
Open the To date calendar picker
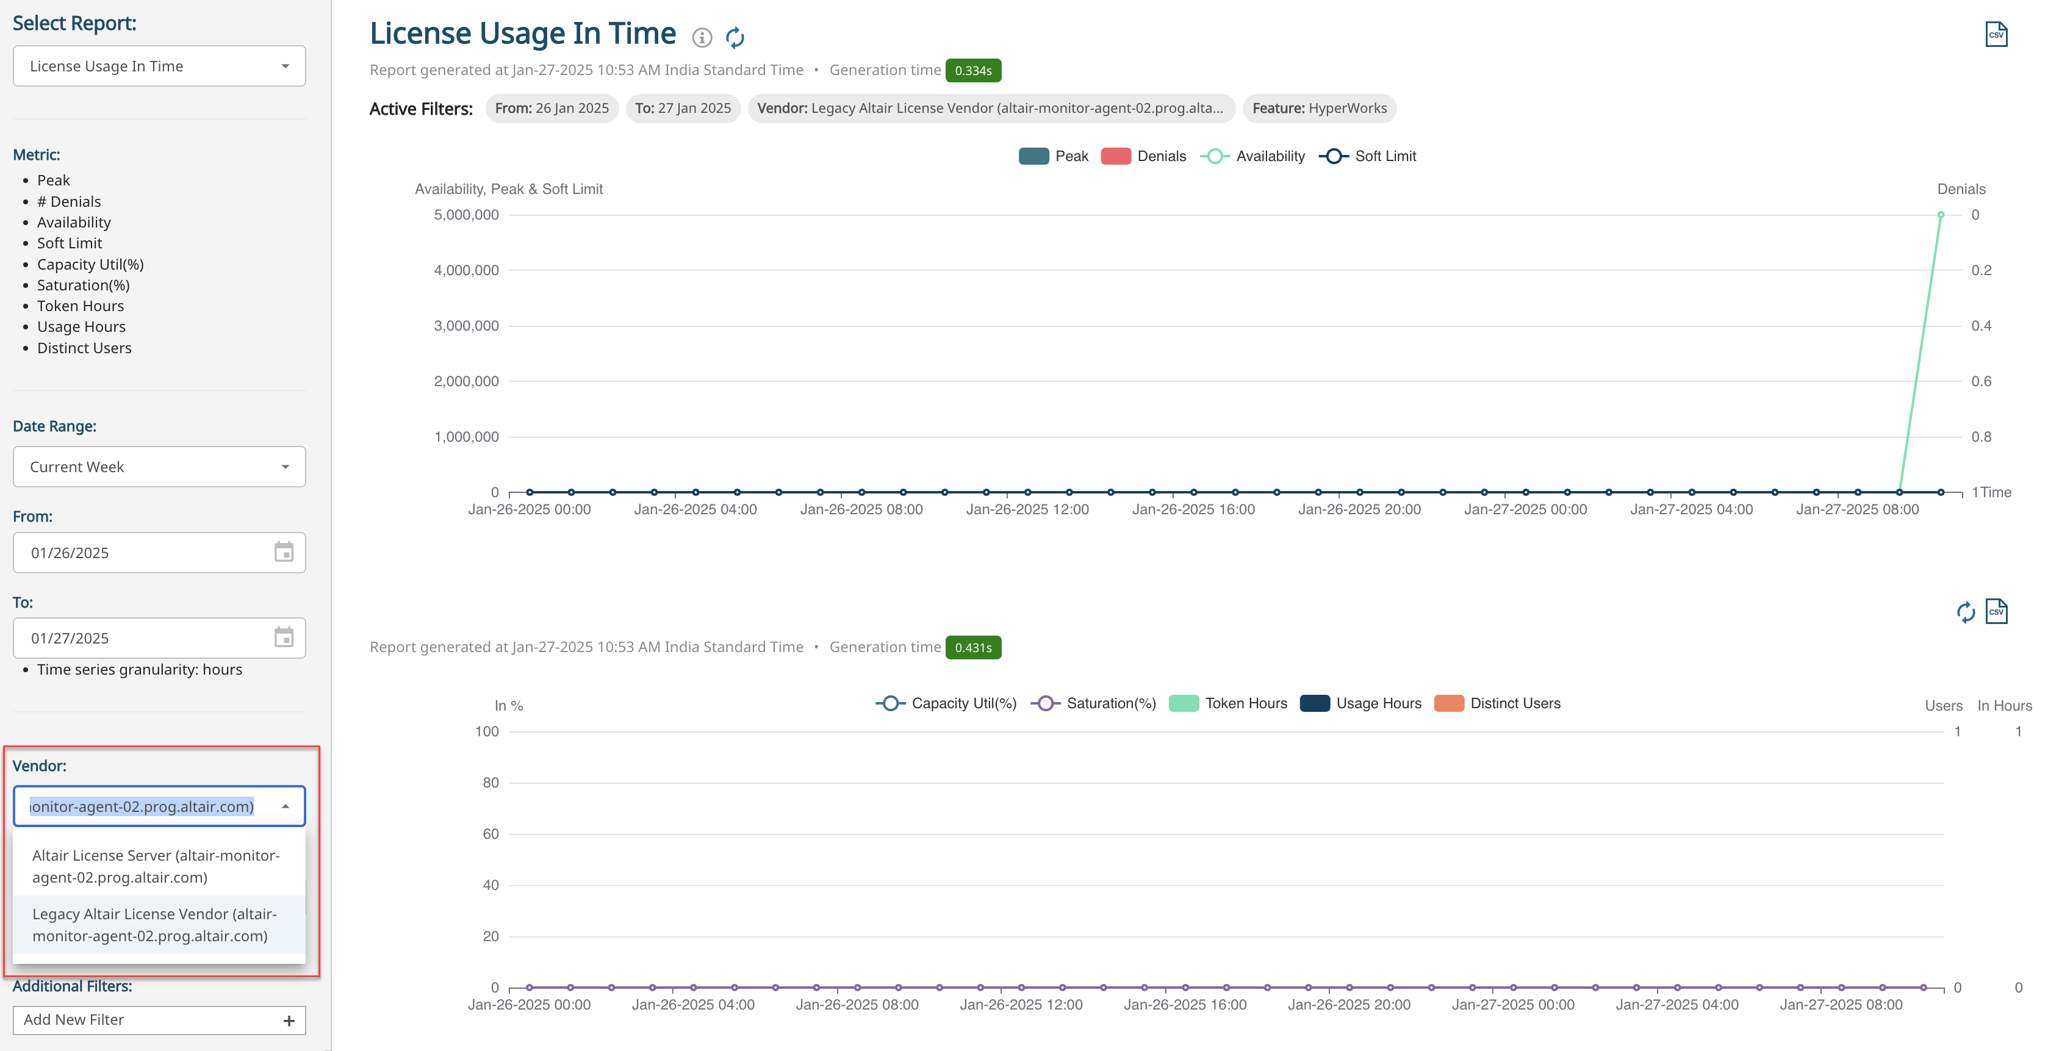284,638
